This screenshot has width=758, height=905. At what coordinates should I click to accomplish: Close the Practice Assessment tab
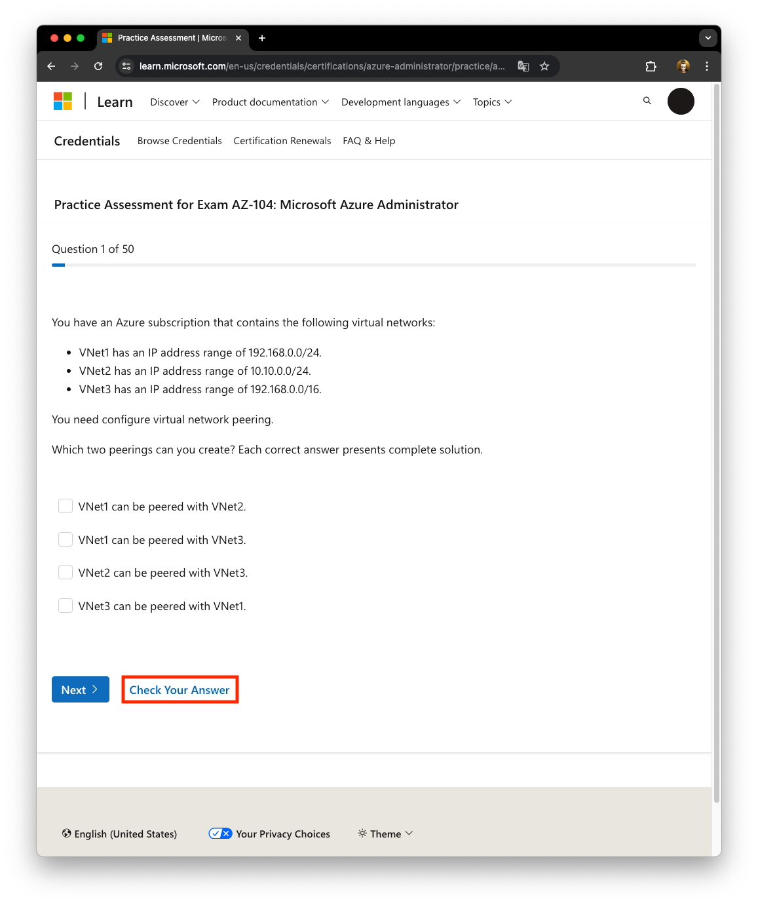click(238, 38)
